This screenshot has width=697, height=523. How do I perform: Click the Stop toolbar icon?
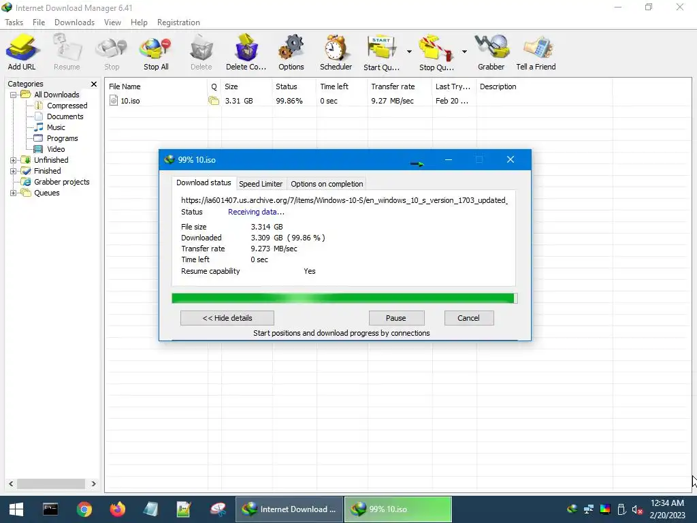coord(112,52)
